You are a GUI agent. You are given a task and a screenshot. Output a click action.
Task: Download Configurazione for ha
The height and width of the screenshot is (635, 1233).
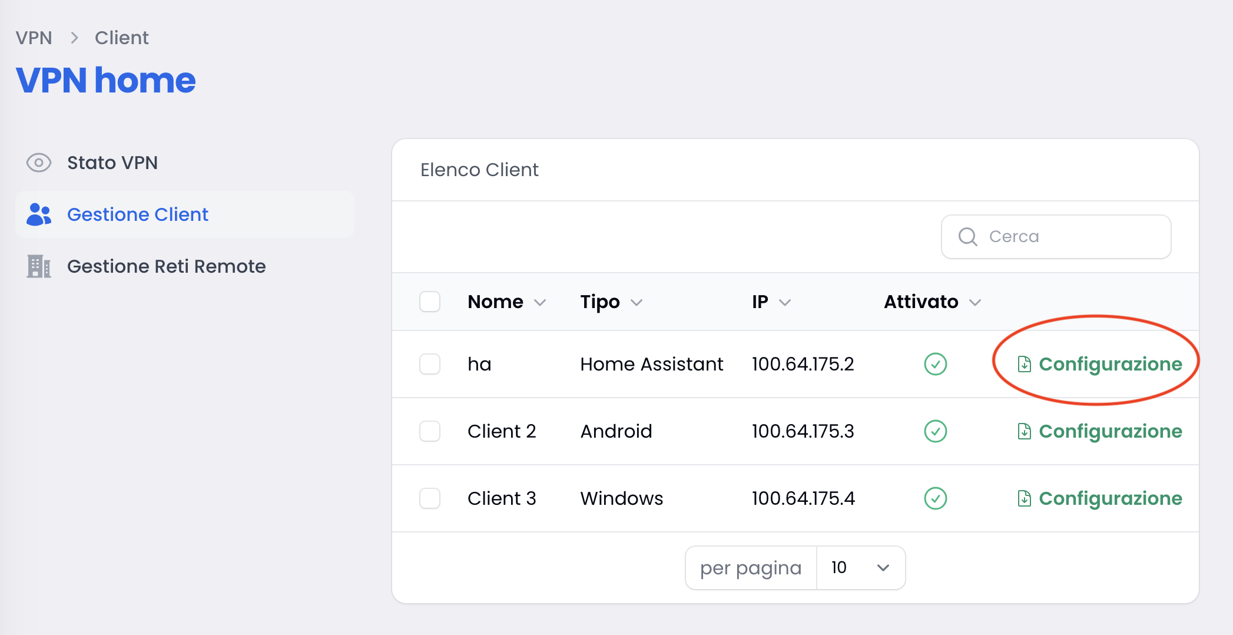pyautogui.click(x=1099, y=364)
